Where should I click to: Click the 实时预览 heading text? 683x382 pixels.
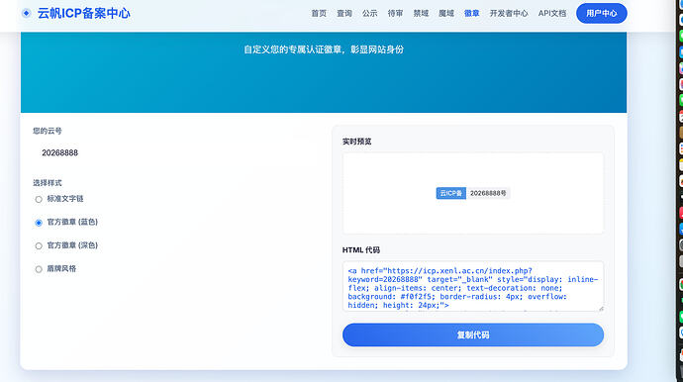[x=356, y=142]
